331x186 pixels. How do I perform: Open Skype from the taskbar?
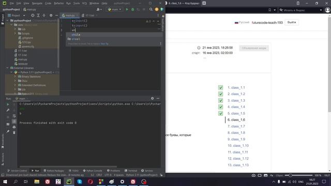tap(80, 181)
